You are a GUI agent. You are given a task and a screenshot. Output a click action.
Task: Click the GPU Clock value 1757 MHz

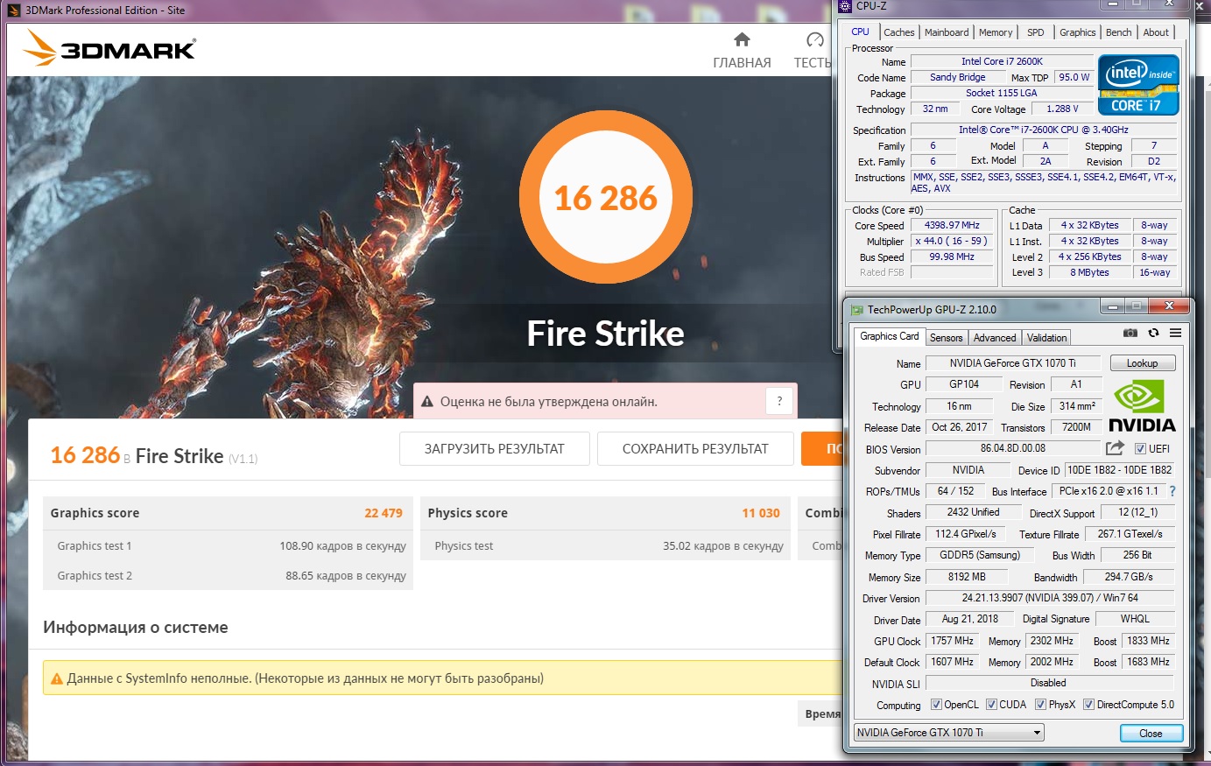[953, 641]
